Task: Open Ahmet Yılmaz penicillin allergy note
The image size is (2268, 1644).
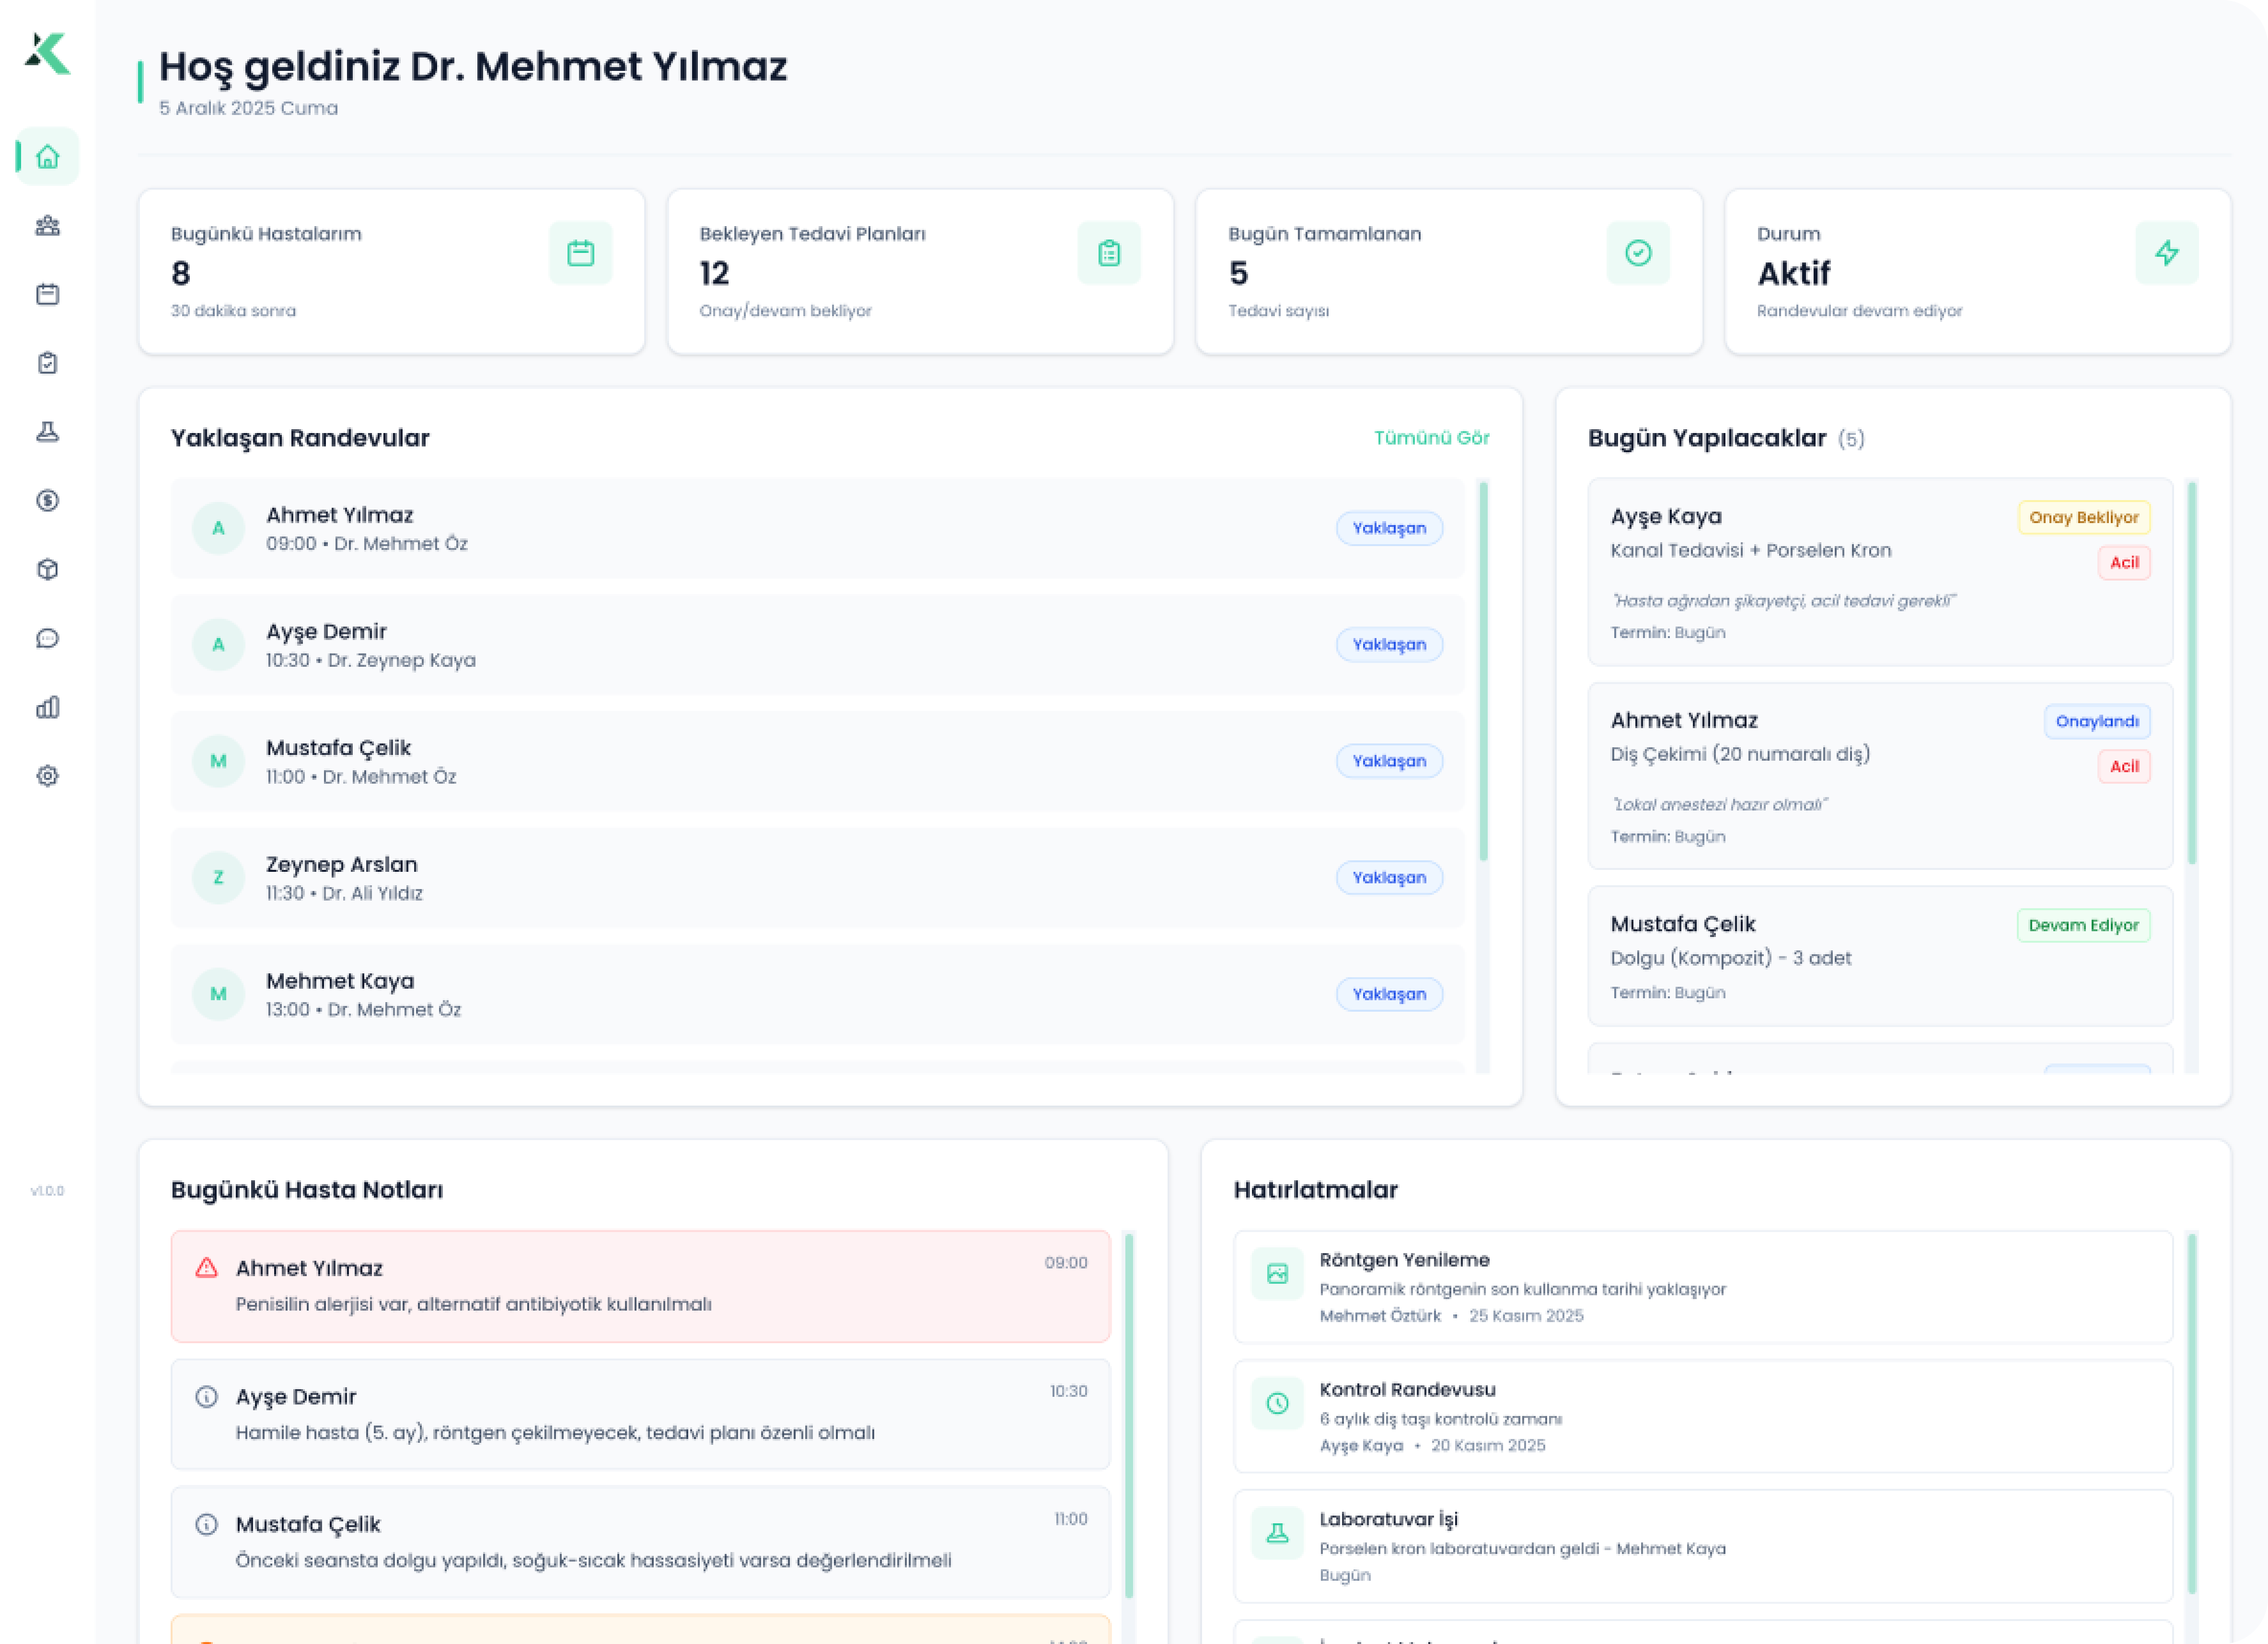Action: (x=640, y=1286)
